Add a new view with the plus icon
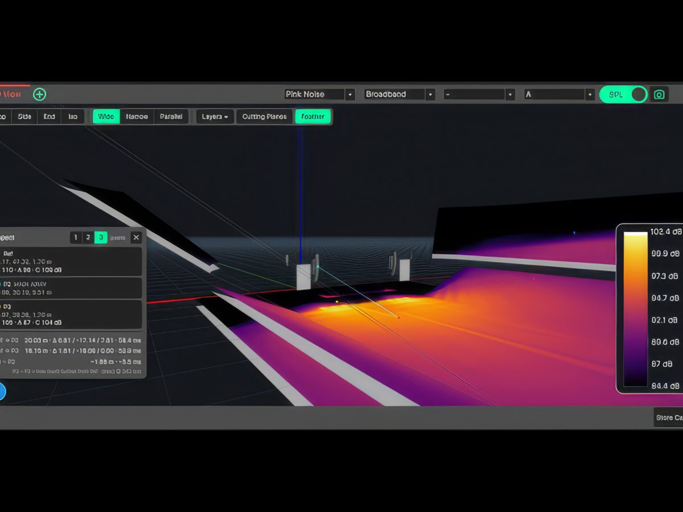This screenshot has height=512, width=683. point(39,94)
